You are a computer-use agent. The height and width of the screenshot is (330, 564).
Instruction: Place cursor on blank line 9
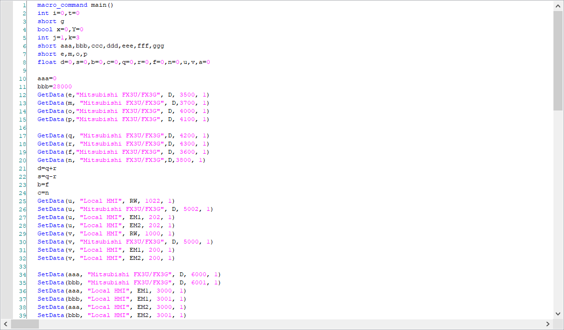pyautogui.click(x=144, y=71)
